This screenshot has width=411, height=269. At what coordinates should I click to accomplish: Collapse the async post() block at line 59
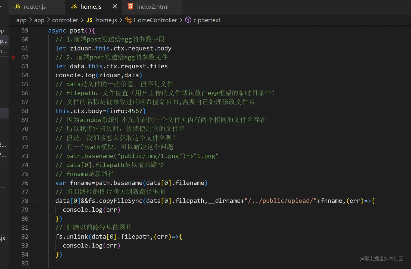pyautogui.click(x=36, y=30)
